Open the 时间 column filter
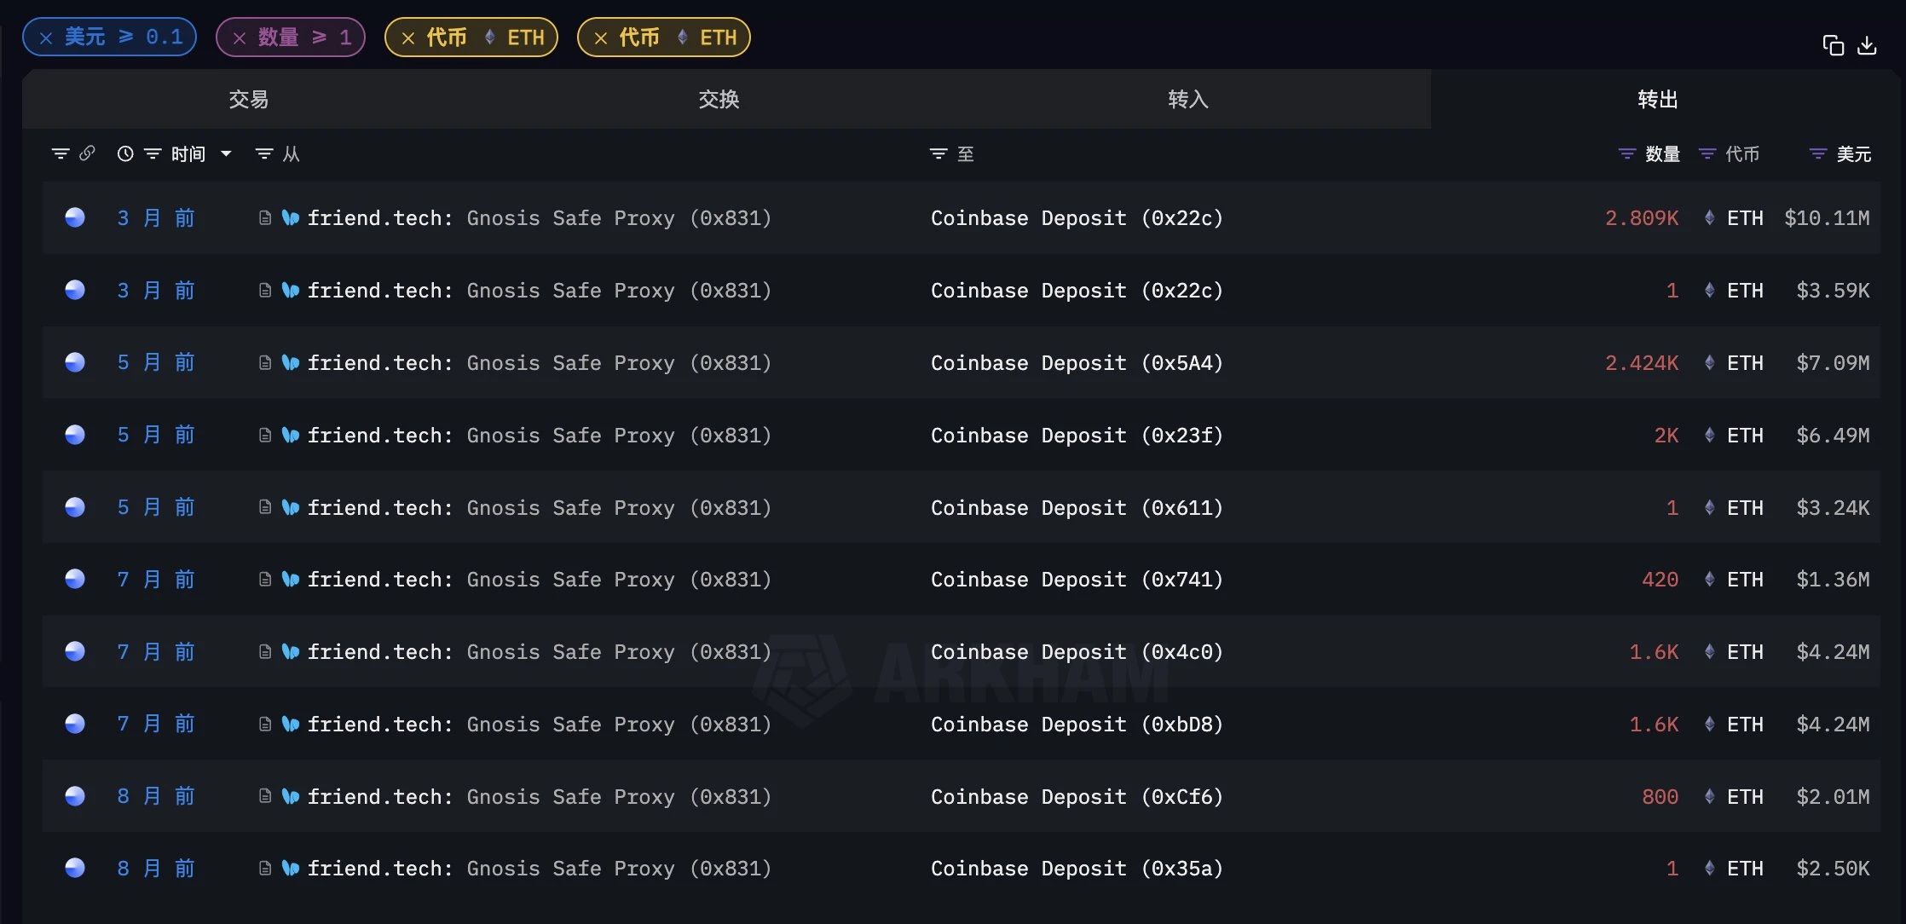This screenshot has width=1906, height=924. click(x=153, y=153)
